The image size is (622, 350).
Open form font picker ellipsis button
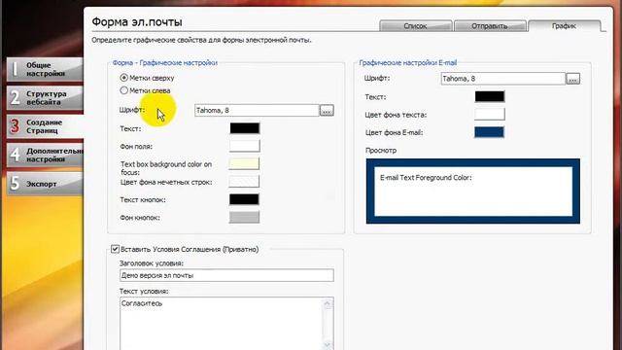327,111
